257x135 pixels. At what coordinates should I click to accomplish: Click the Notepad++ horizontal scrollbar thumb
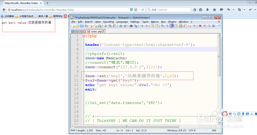click(126, 126)
